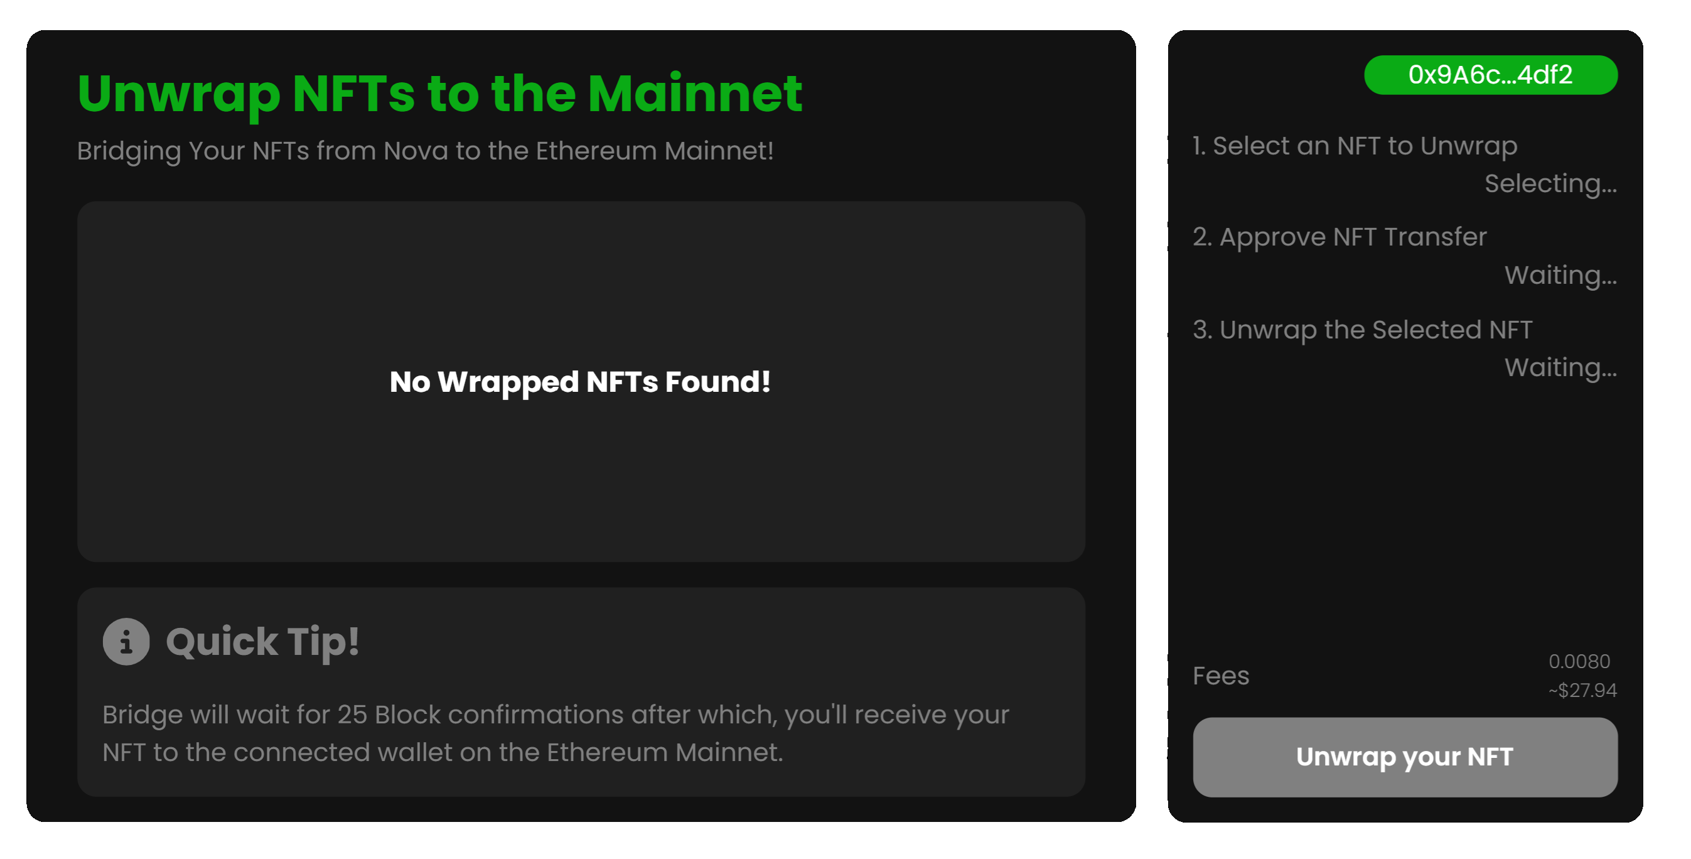Screen dimensions: 1691x859
Task: Click the Waiting... status under Unwrap the Selected NFT
Action: point(1560,368)
